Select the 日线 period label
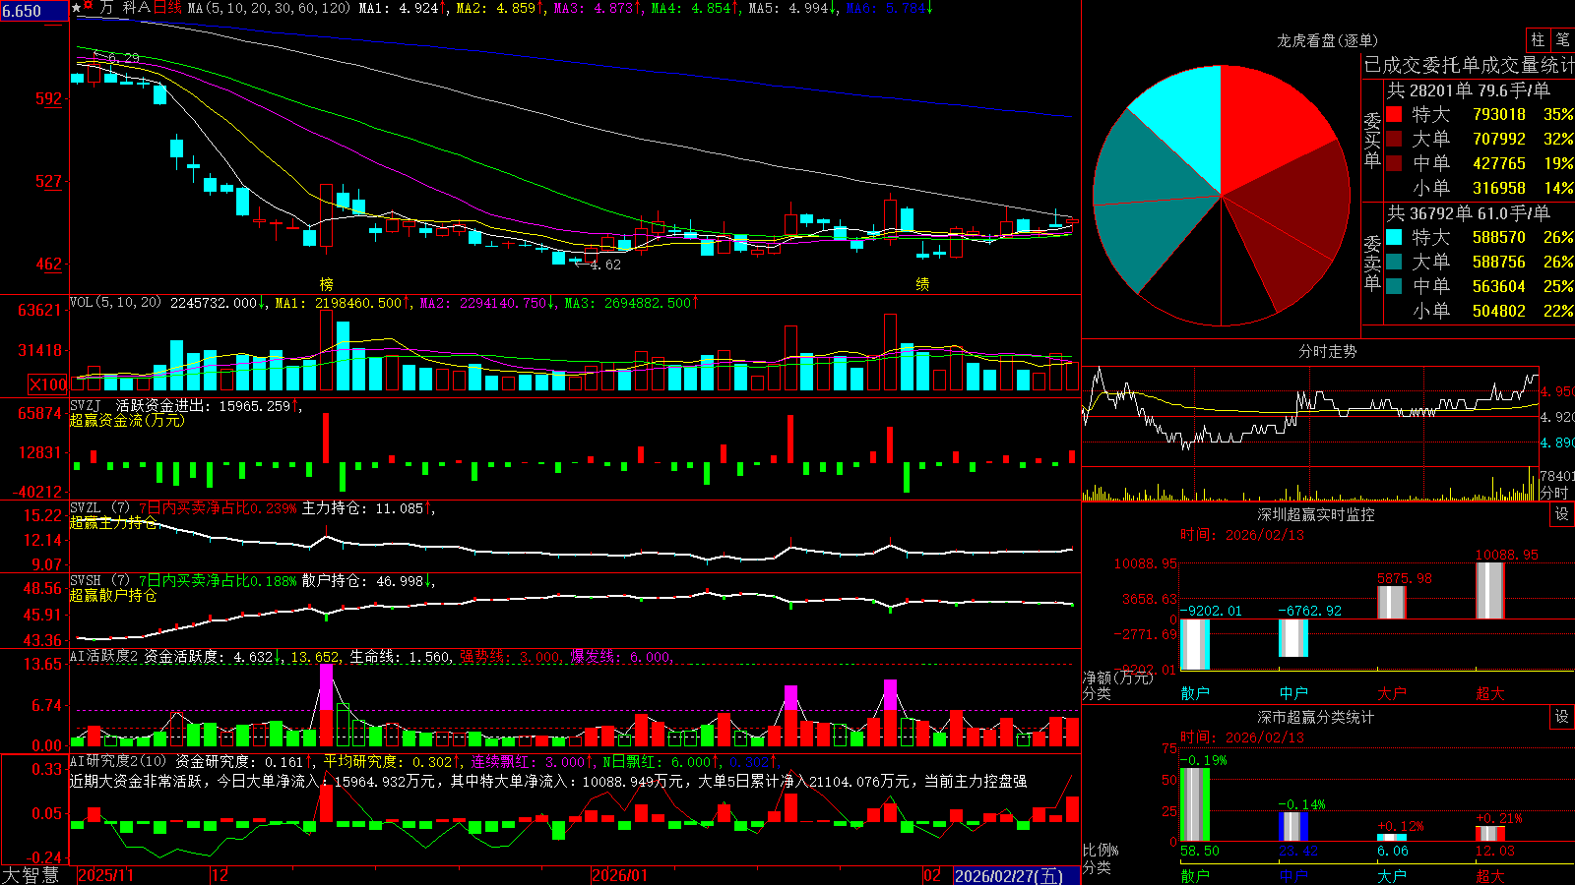 [167, 8]
